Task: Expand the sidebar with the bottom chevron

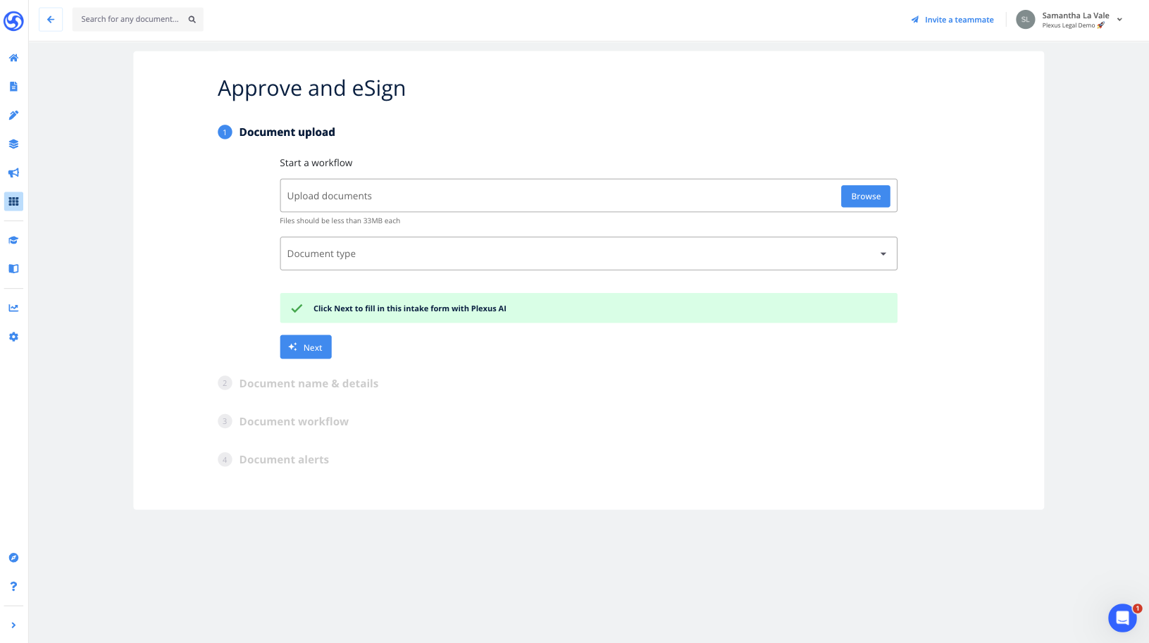Action: (x=13, y=625)
